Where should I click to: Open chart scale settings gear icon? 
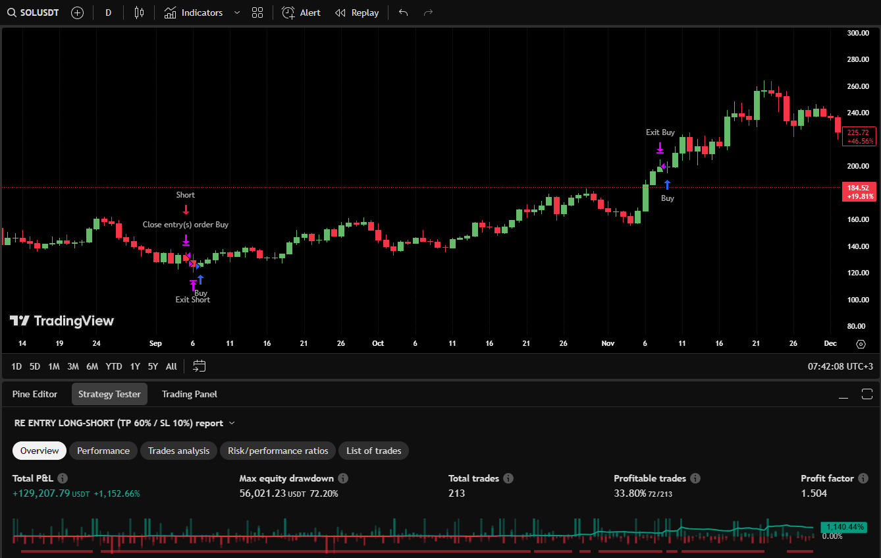(861, 344)
